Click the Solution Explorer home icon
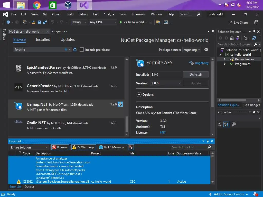 (x=232, y=38)
